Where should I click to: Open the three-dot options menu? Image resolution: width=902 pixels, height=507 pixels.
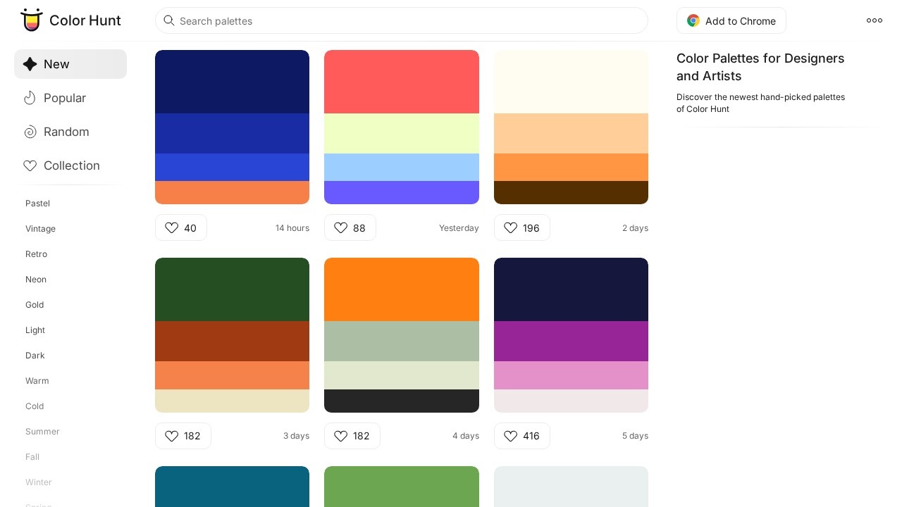click(875, 20)
